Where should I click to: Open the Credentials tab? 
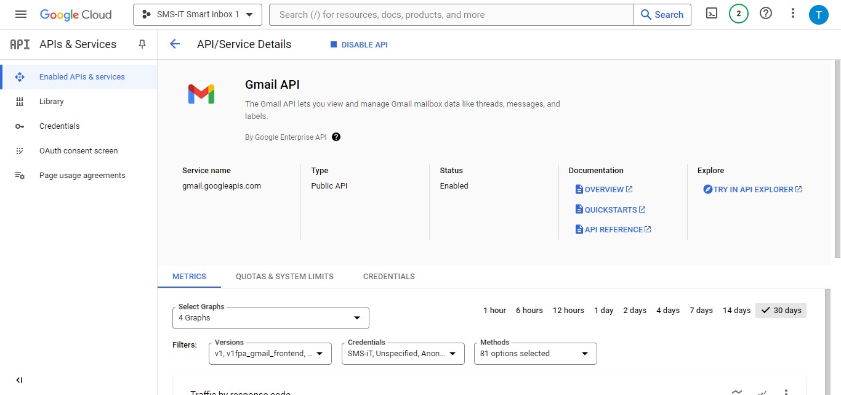[x=388, y=277]
